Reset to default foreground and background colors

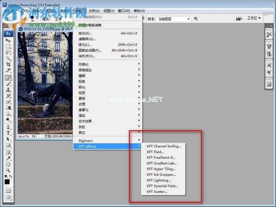pos(6,176)
